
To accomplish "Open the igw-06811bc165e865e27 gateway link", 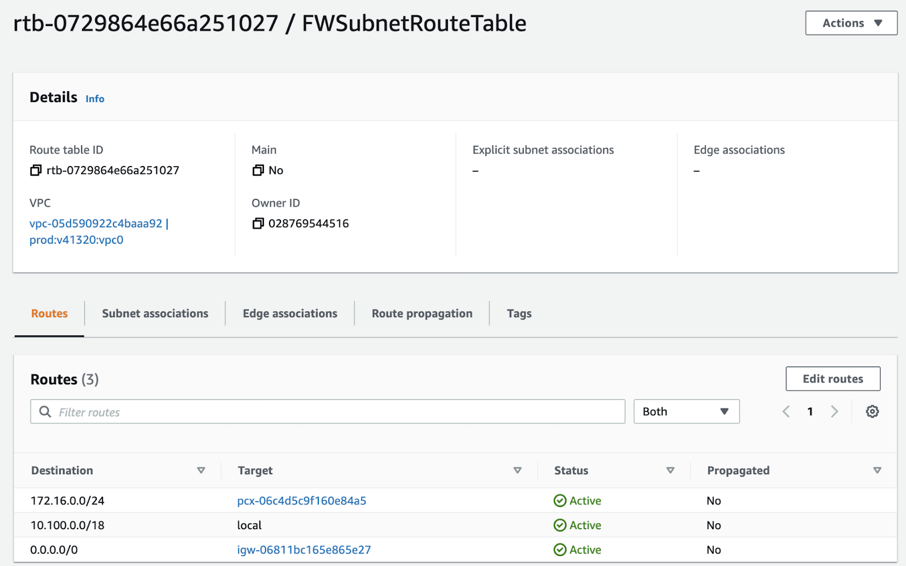I will click(304, 550).
